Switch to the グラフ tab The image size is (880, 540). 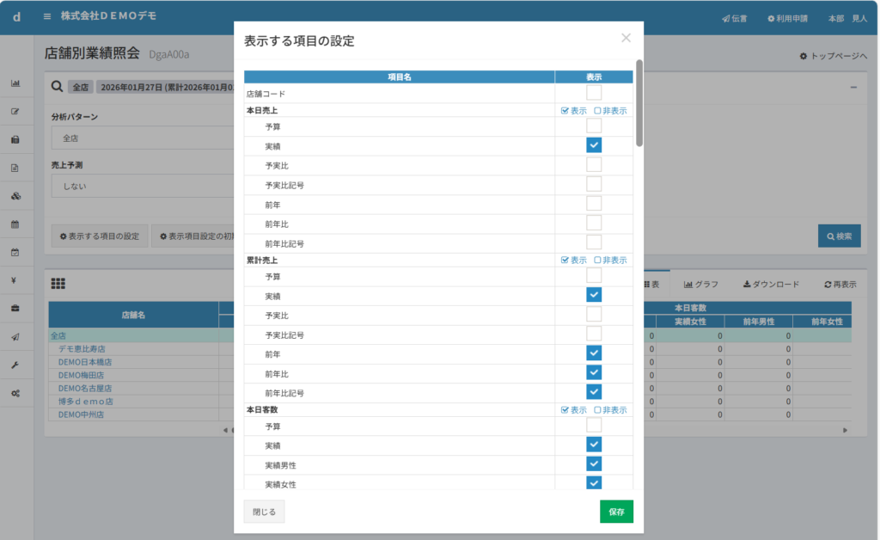click(701, 285)
